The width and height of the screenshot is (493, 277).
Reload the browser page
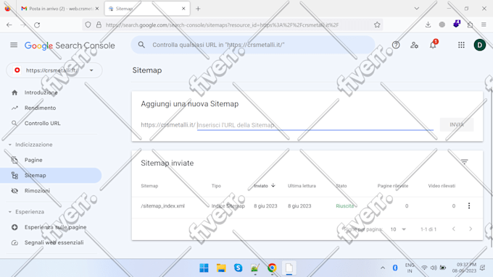tap(37, 25)
